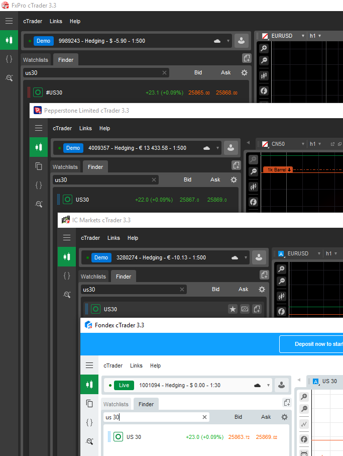The width and height of the screenshot is (343, 456).
Task: Click user profile icon in Fondex window
Action: pyautogui.click(x=281, y=385)
